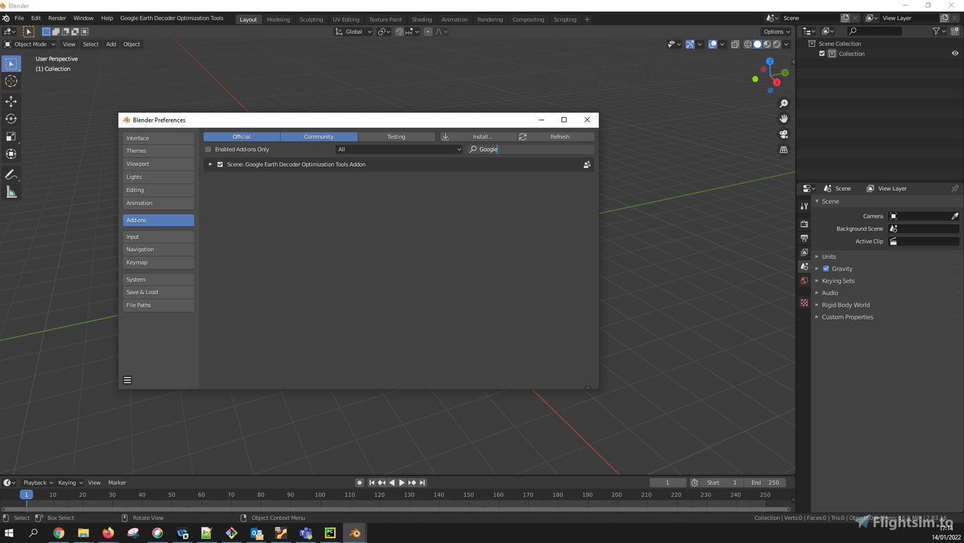Screen dimensions: 964x543
Task: Switch to Wireframe viewport shading
Action: point(748,44)
